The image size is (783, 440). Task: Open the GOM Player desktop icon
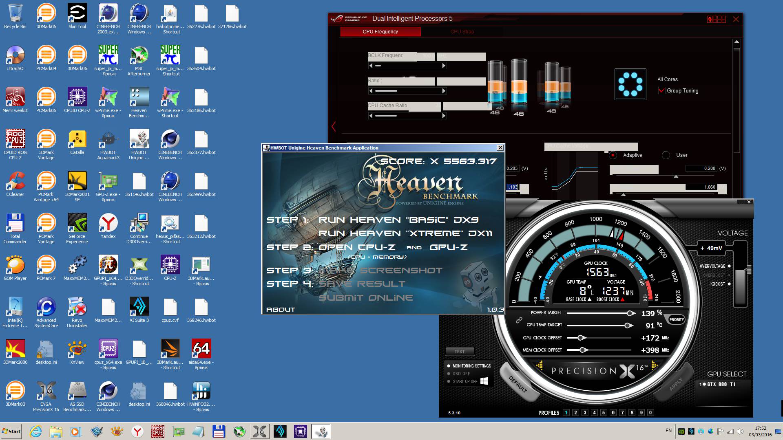tap(15, 268)
